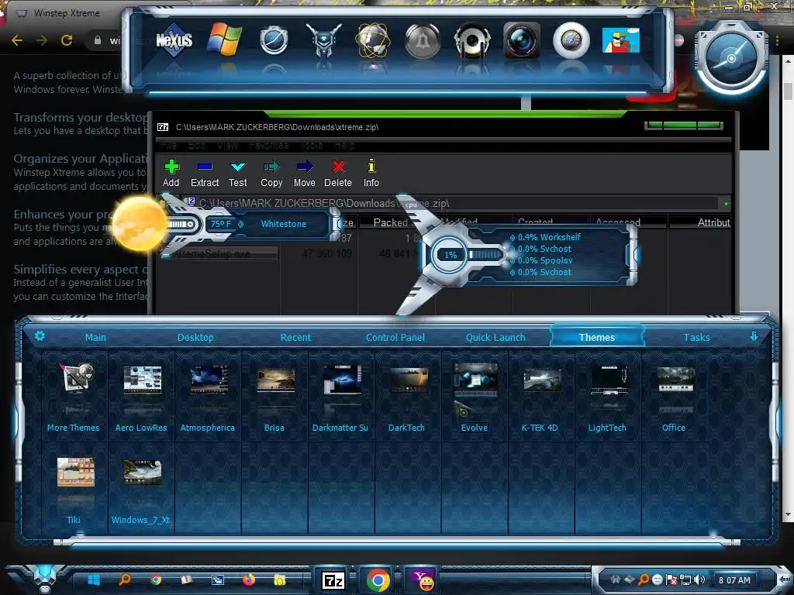Click Info in the 7-Zip toolbar

click(x=371, y=174)
